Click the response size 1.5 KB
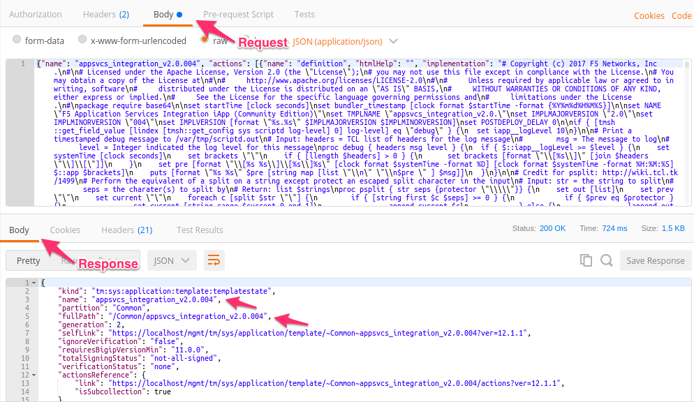The image size is (694, 402). click(x=673, y=228)
